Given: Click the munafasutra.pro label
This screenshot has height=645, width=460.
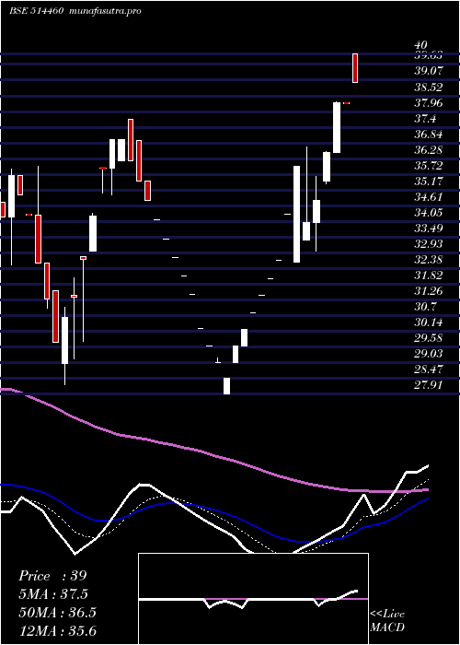Looking at the screenshot, I should (106, 11).
